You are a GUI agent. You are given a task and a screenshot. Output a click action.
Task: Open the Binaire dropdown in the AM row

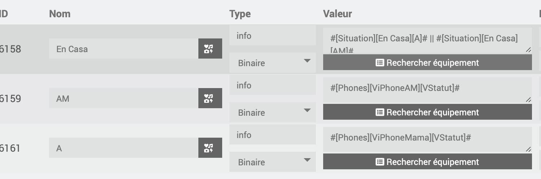(272, 112)
